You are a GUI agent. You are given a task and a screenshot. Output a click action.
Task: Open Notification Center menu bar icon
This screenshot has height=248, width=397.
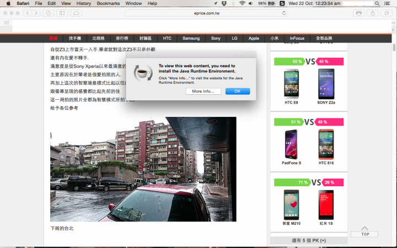tap(387, 3)
